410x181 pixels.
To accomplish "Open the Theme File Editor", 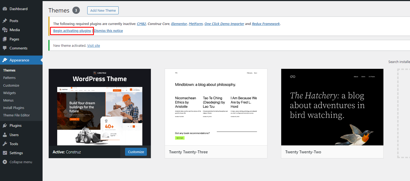I will click(x=16, y=115).
